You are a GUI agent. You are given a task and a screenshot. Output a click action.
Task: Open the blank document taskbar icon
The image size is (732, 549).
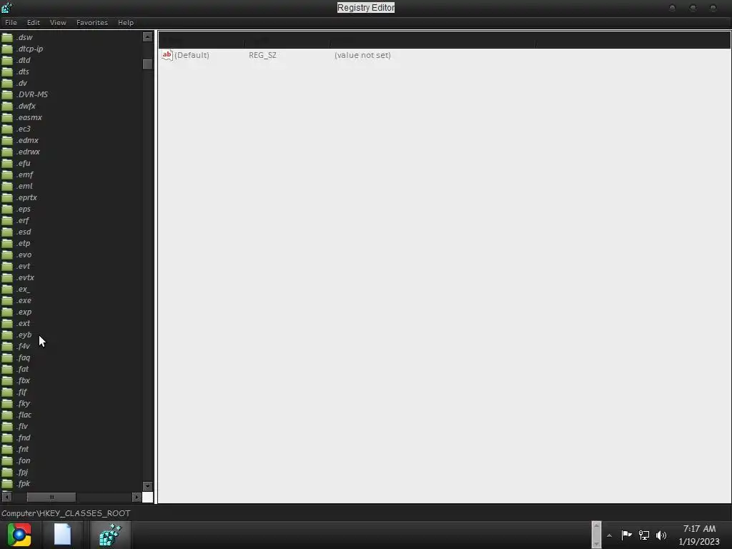coord(63,535)
